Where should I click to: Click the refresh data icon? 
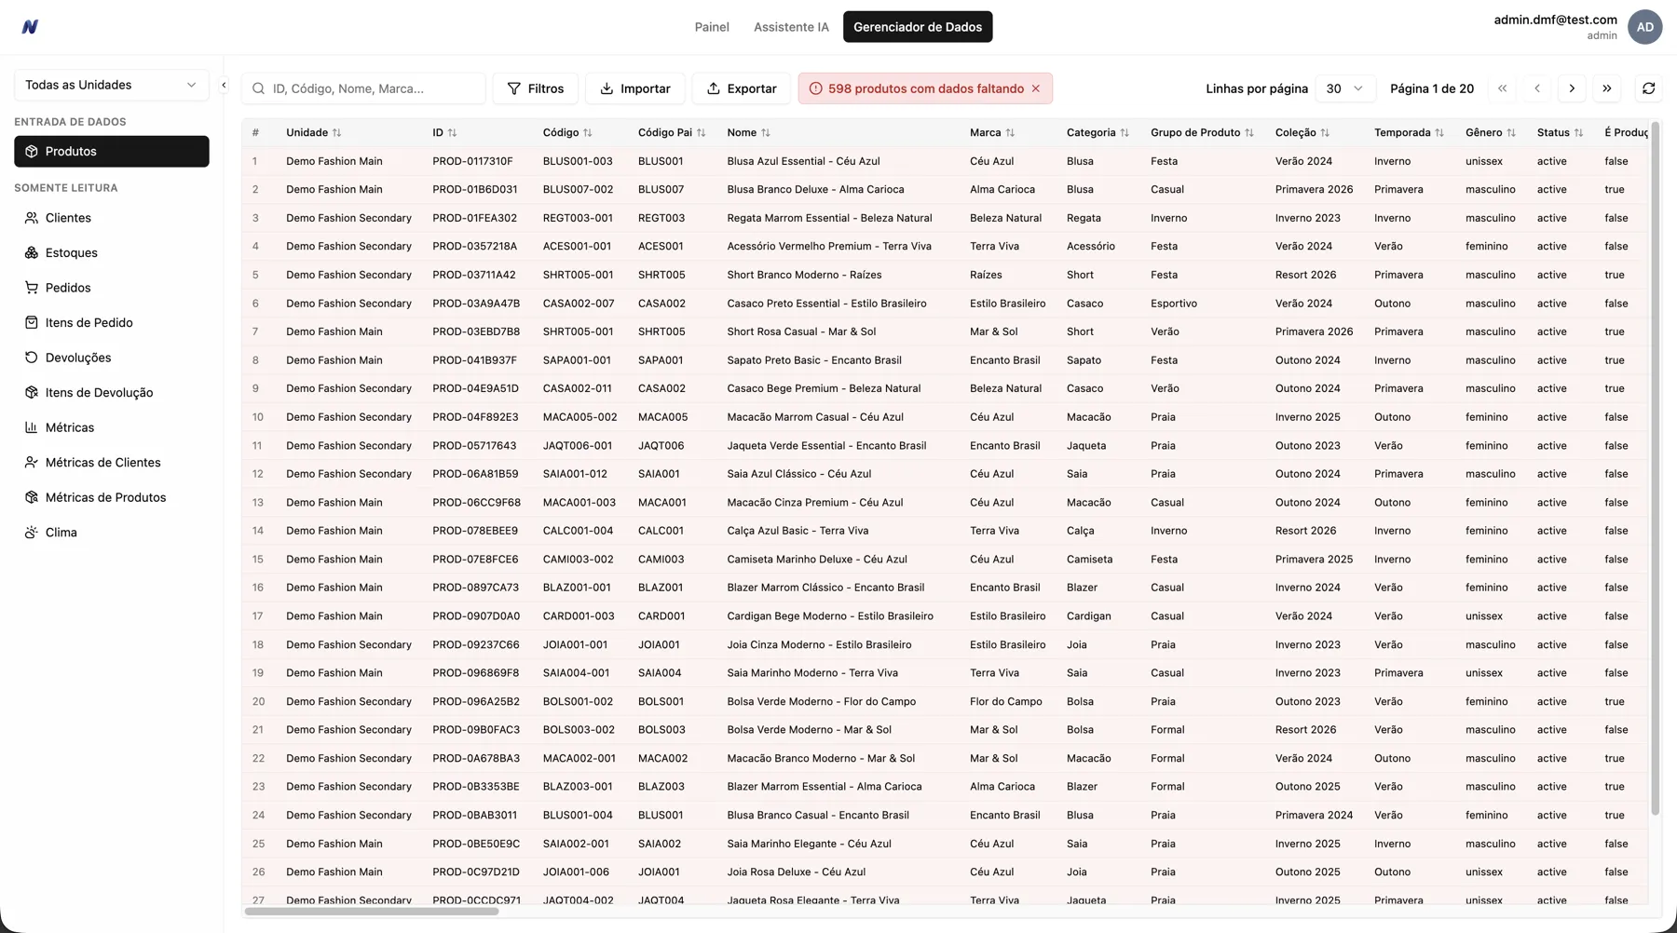1648,88
